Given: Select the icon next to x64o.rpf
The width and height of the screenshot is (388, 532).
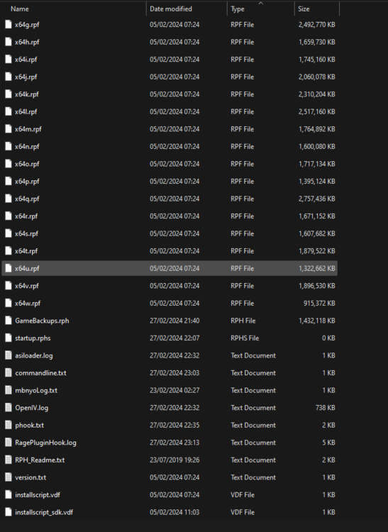Looking at the screenshot, I should point(9,164).
